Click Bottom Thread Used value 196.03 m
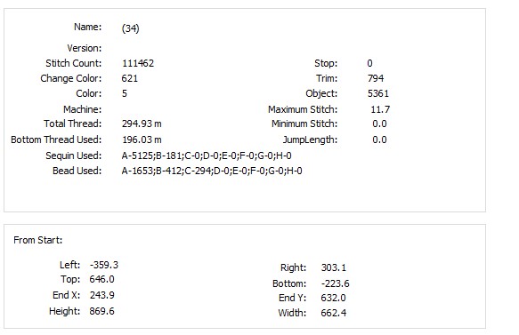The height and width of the screenshot is (335, 519). tap(142, 140)
